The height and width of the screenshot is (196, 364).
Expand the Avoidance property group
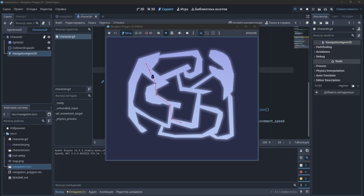tap(323, 52)
